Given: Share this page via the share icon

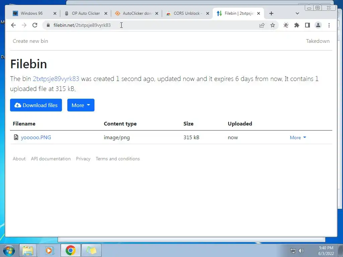Looking at the screenshot, I should tap(262, 25).
